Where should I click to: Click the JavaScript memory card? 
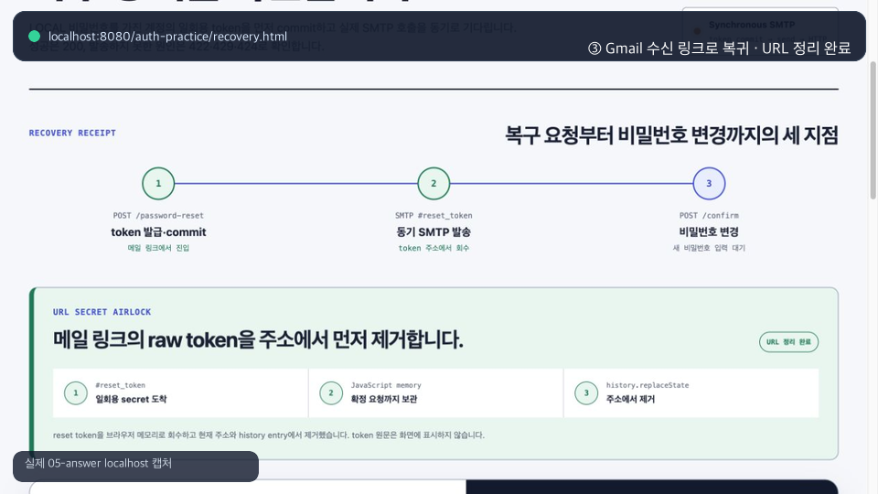coord(435,392)
